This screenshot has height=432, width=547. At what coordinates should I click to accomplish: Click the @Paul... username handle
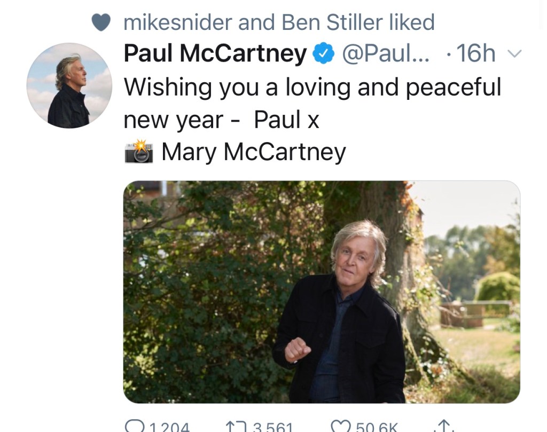point(385,54)
